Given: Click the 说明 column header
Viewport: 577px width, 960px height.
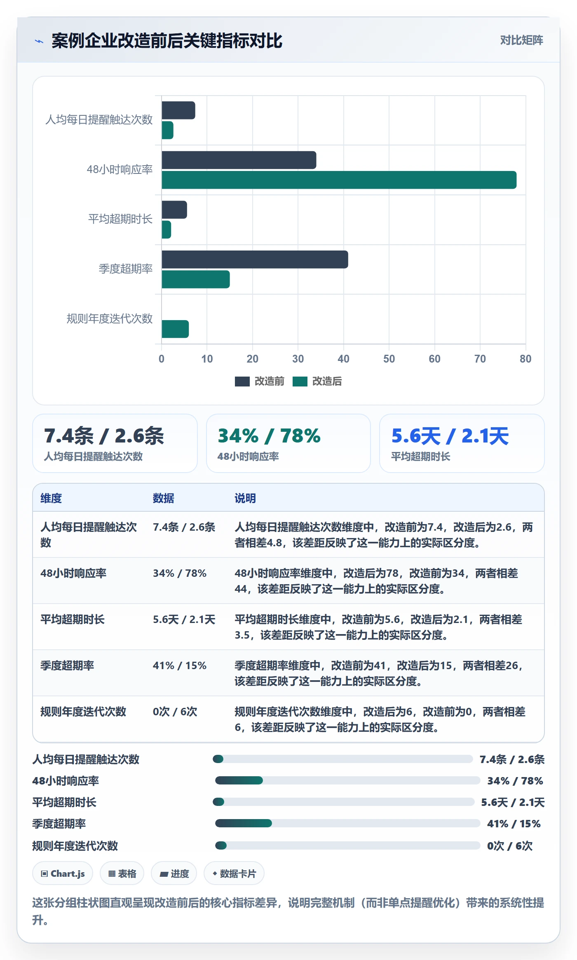Looking at the screenshot, I should click(x=245, y=498).
